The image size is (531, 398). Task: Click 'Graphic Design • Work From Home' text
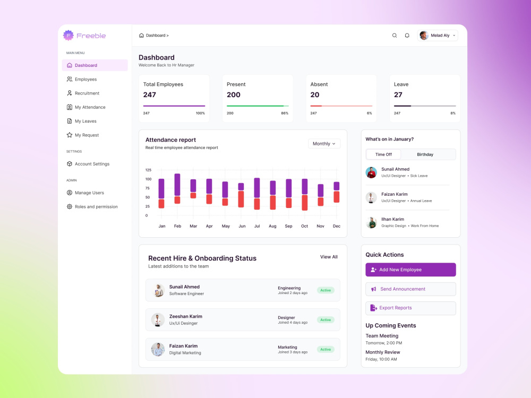[x=410, y=226]
